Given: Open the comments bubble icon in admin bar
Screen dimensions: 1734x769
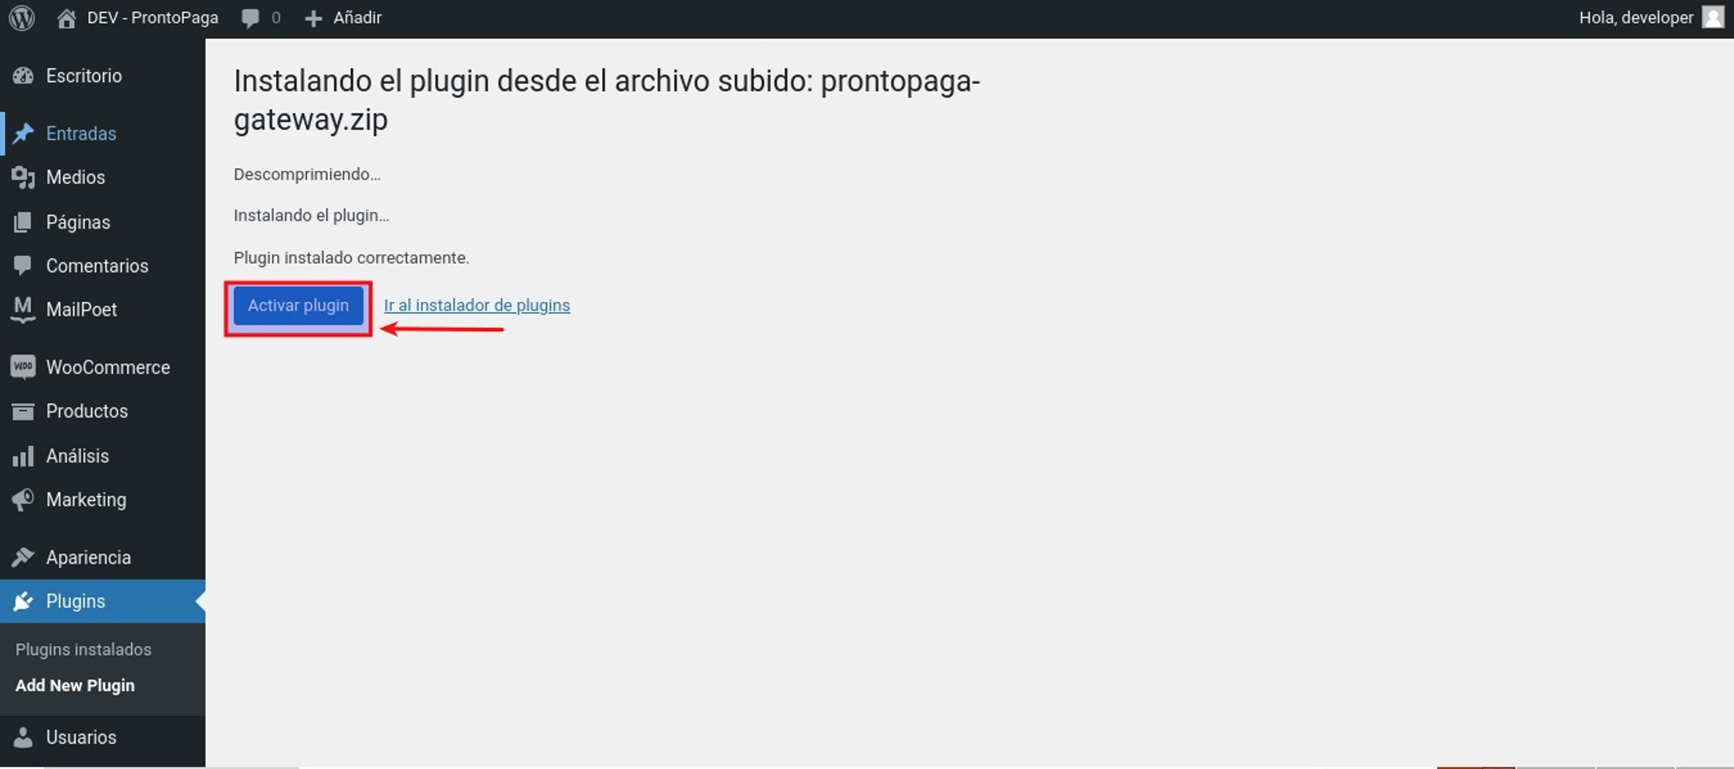Looking at the screenshot, I should [251, 18].
